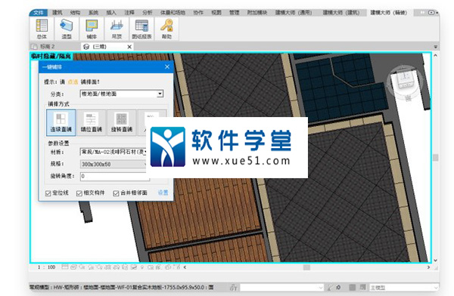Viewport: 454px width, 296px height.
Task: Switch to the 标高 2 view tab
Action: click(47, 47)
